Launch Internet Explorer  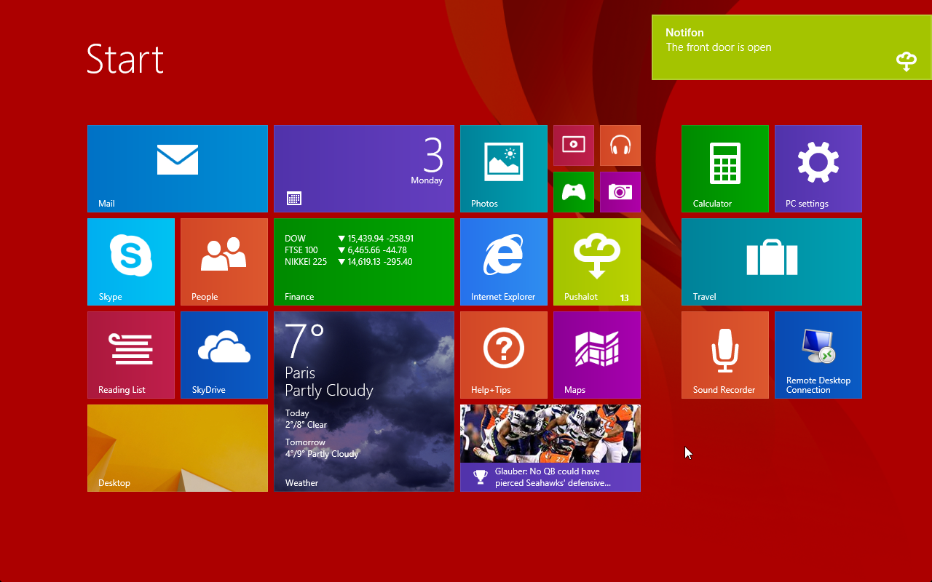click(x=503, y=261)
